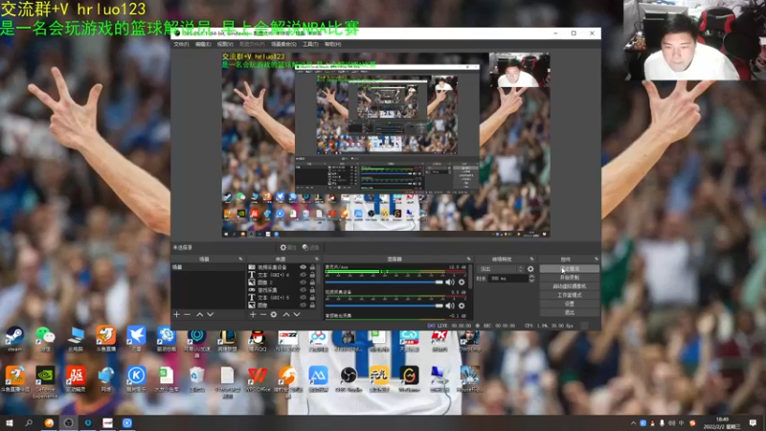Toggle lock on 文本 (GDI+) 4 source
766x431 pixels.
click(313, 275)
